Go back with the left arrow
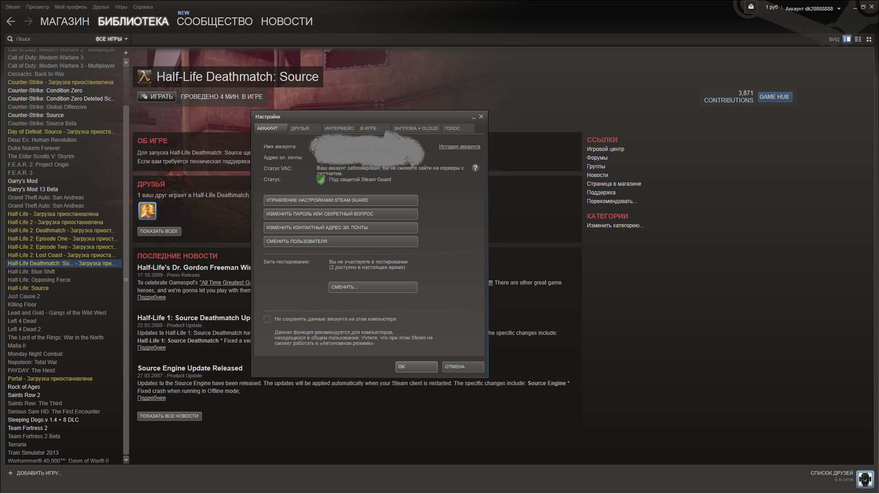 [11, 21]
